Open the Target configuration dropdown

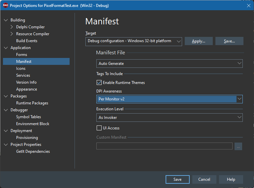[x=134, y=41]
